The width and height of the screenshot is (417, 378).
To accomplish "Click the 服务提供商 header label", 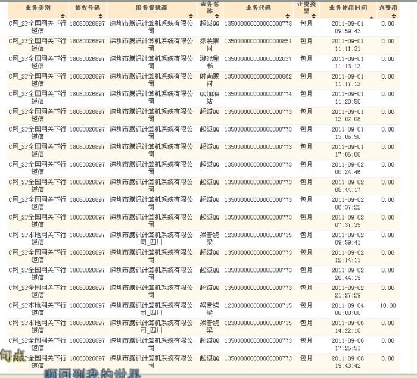I will tap(151, 8).
